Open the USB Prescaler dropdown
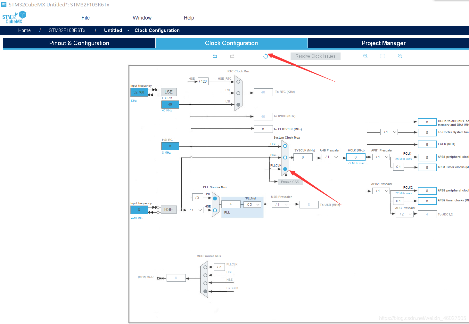This screenshot has height=324, width=469. (x=280, y=205)
